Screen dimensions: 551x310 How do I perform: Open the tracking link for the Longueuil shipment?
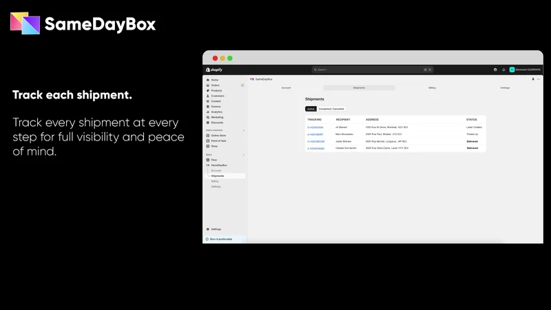click(x=316, y=141)
